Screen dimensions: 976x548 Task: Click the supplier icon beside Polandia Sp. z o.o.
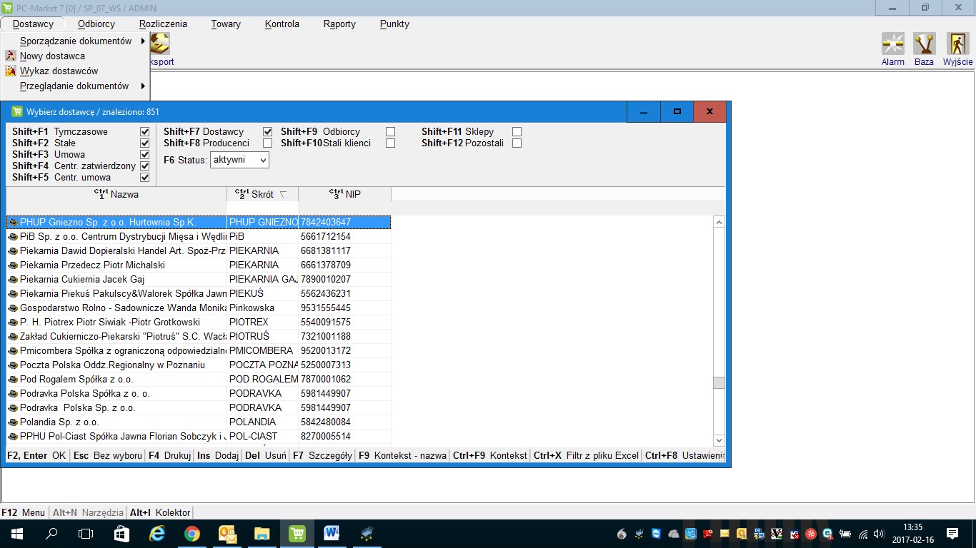pyautogui.click(x=13, y=422)
